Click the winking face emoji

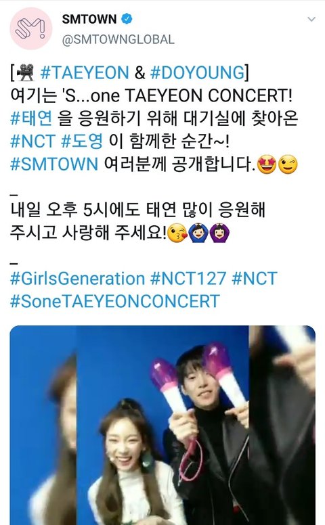[x=288, y=164]
